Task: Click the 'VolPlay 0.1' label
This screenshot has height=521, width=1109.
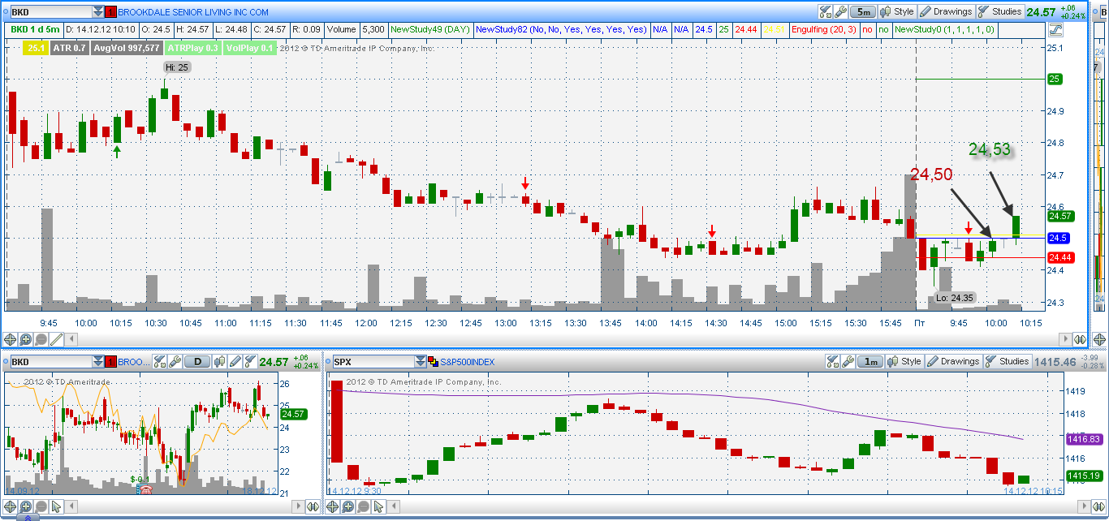Action: click(250, 48)
